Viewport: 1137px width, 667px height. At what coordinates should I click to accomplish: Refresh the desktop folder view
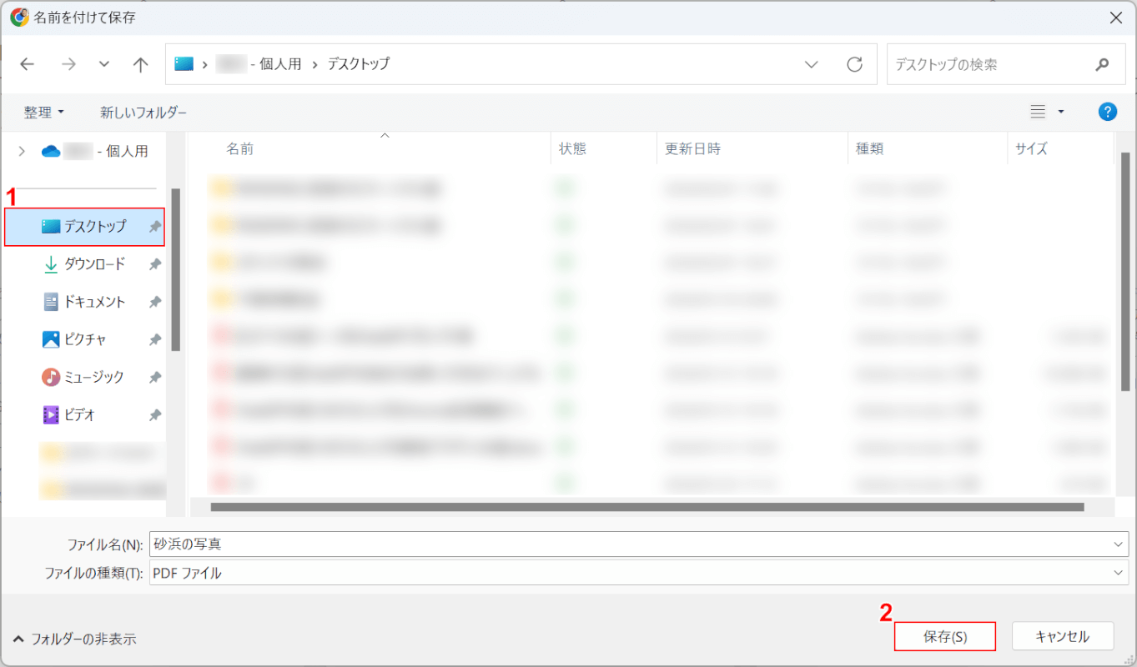[854, 64]
